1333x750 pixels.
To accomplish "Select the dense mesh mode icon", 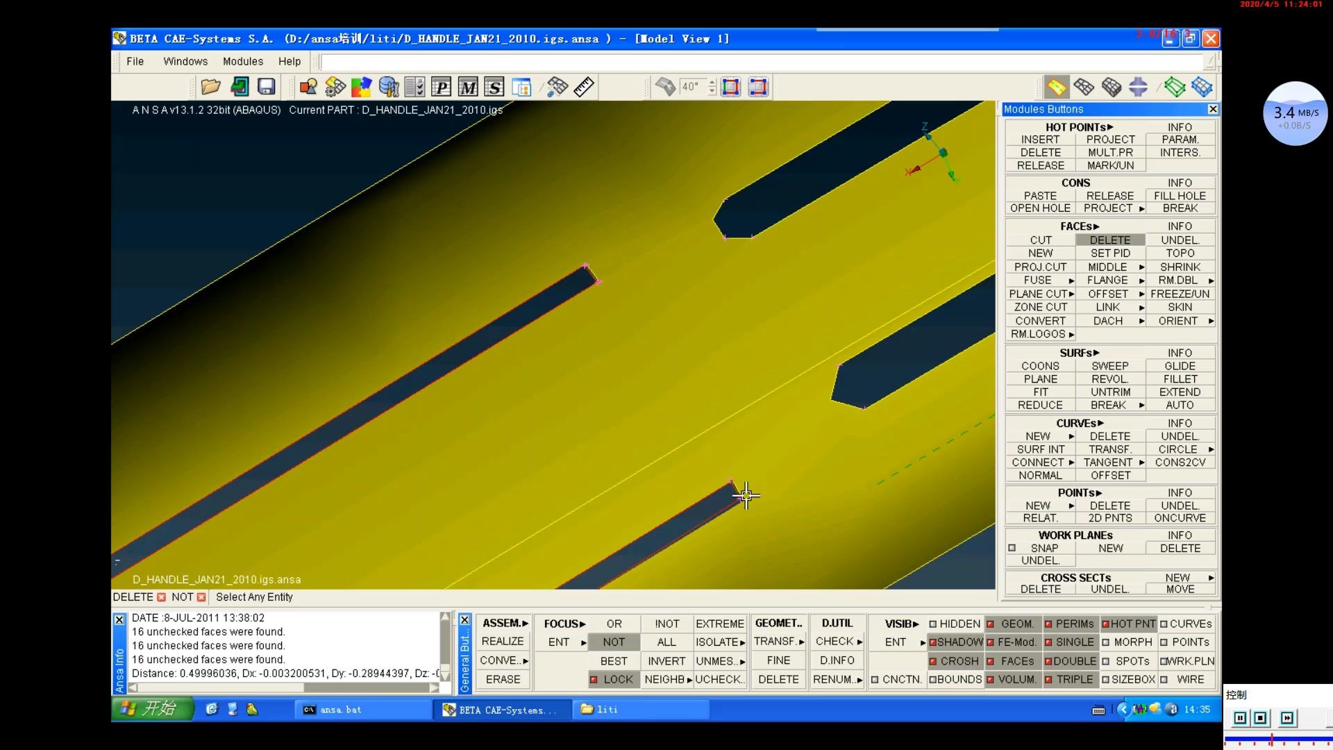I will coord(1111,87).
